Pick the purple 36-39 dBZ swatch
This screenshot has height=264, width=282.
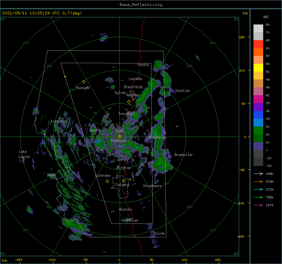point(258,107)
